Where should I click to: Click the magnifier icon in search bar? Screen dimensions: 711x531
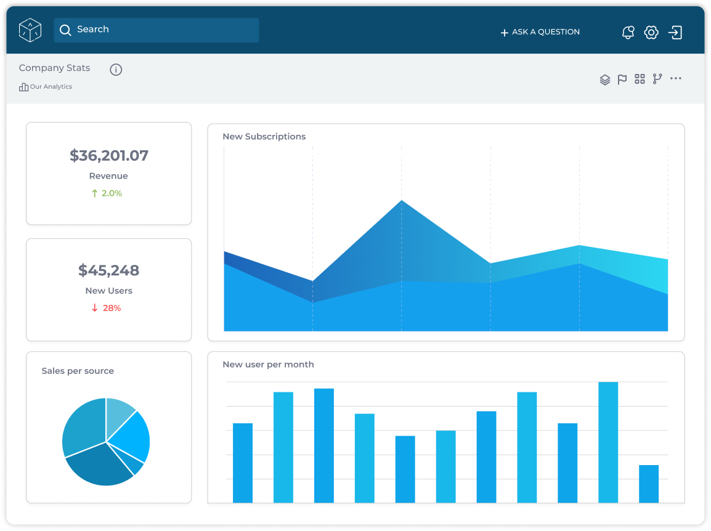pos(65,30)
